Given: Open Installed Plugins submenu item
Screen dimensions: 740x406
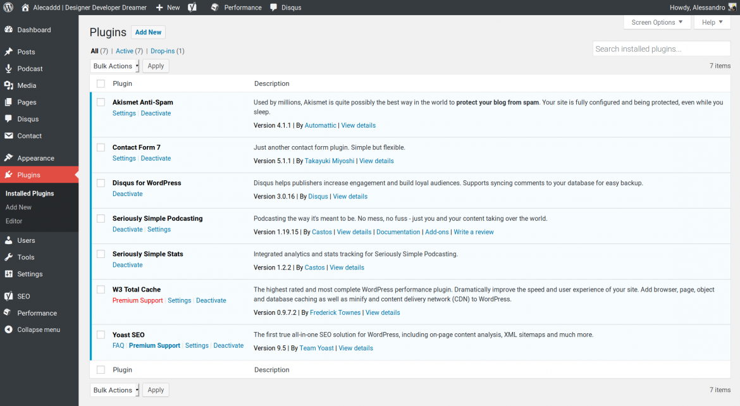Looking at the screenshot, I should click(30, 194).
